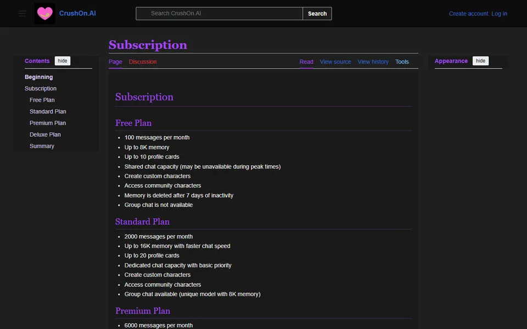527x329 pixels.
Task: Switch to the Discussion tab
Action: (x=143, y=62)
